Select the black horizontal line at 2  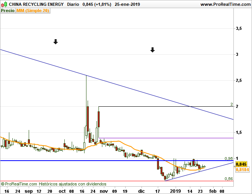166,106
